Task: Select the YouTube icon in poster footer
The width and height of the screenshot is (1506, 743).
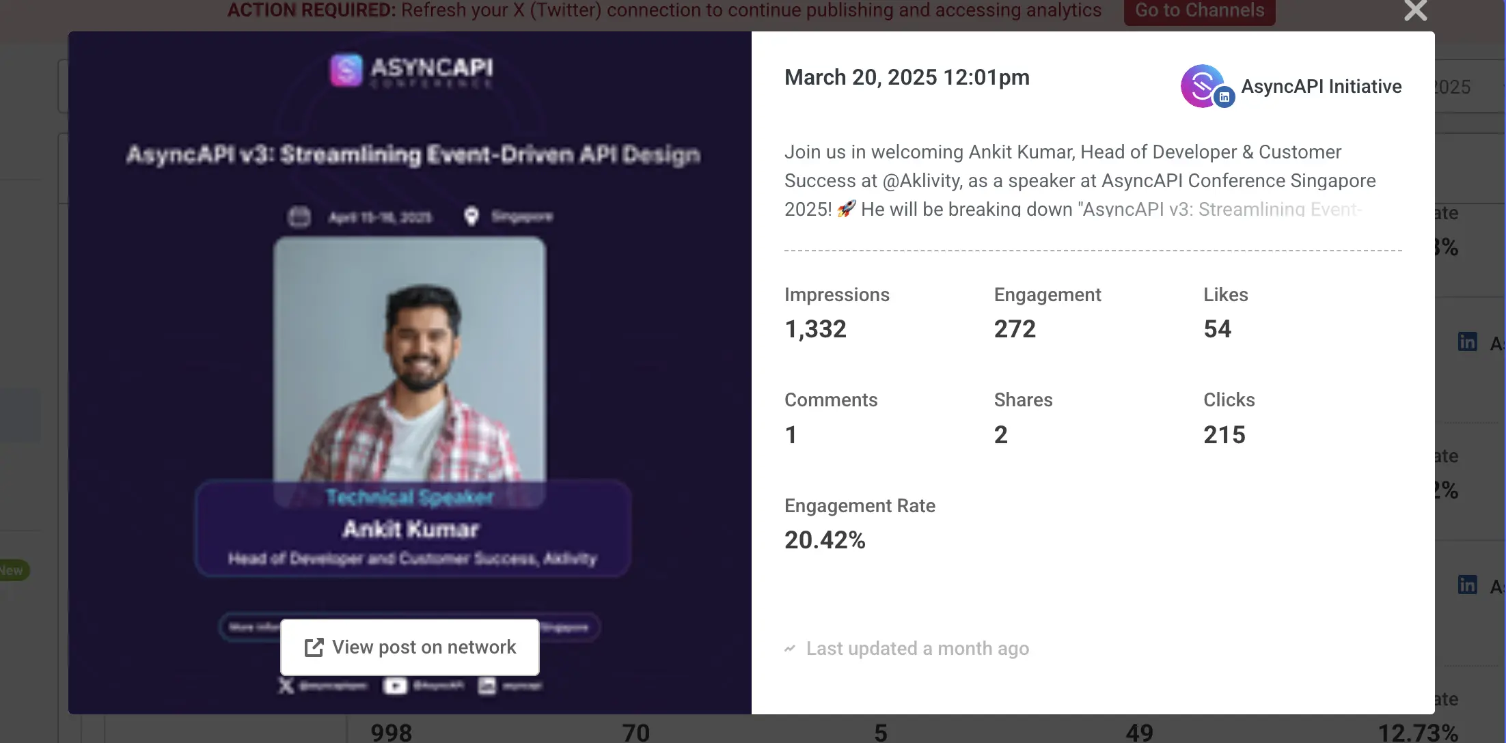Action: click(x=394, y=686)
